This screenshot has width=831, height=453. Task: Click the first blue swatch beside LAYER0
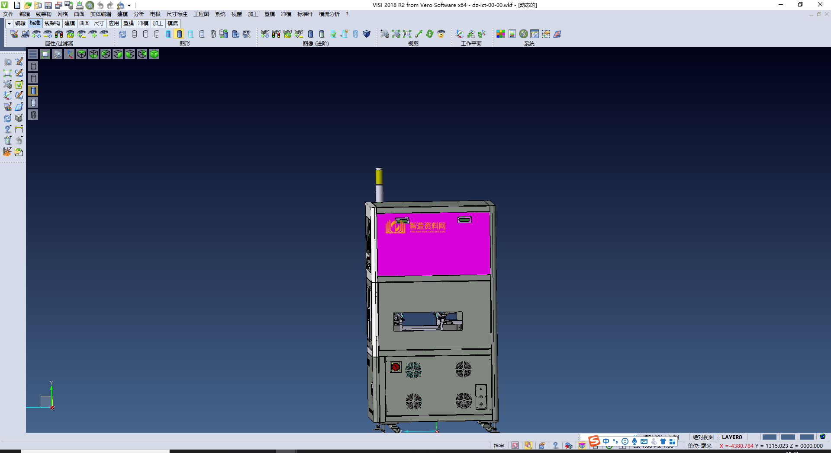click(x=769, y=437)
